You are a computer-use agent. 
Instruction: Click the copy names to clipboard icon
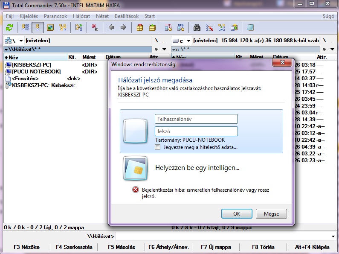tap(234, 27)
